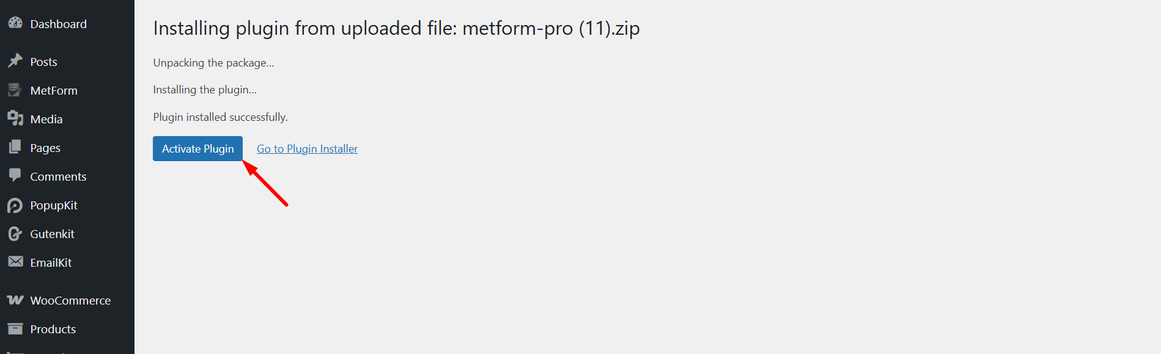Click the PopupKit sidebar icon
This screenshot has height=354, width=1161.
15,205
